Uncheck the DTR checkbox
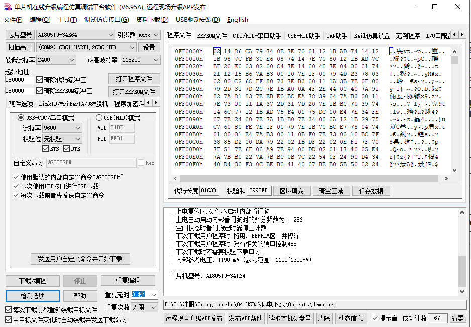This screenshot has height=327, width=471. pyautogui.click(x=67, y=149)
